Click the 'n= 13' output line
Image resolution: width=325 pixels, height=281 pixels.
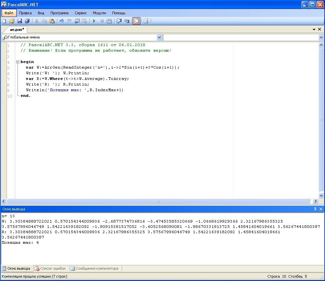tap(8, 216)
